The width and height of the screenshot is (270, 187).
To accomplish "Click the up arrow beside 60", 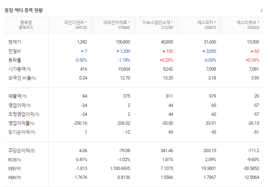I will pyautogui.click(x=252, y=51).
